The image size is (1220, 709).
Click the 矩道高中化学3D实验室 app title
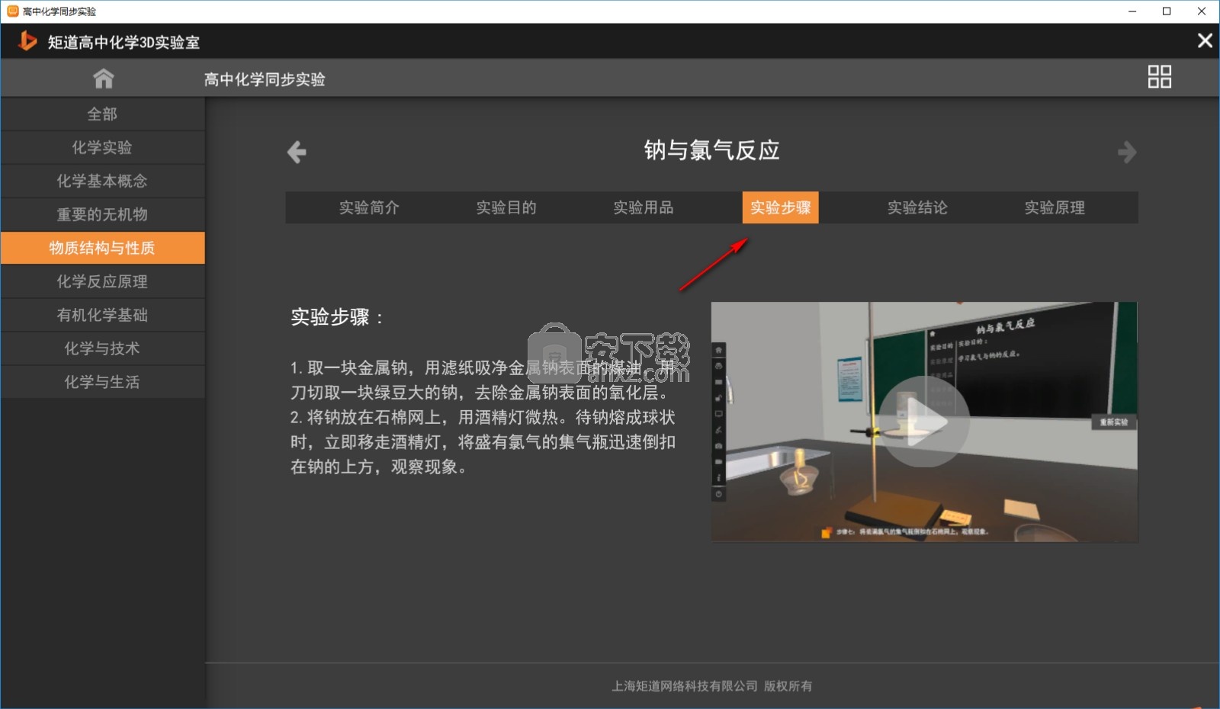pos(124,43)
